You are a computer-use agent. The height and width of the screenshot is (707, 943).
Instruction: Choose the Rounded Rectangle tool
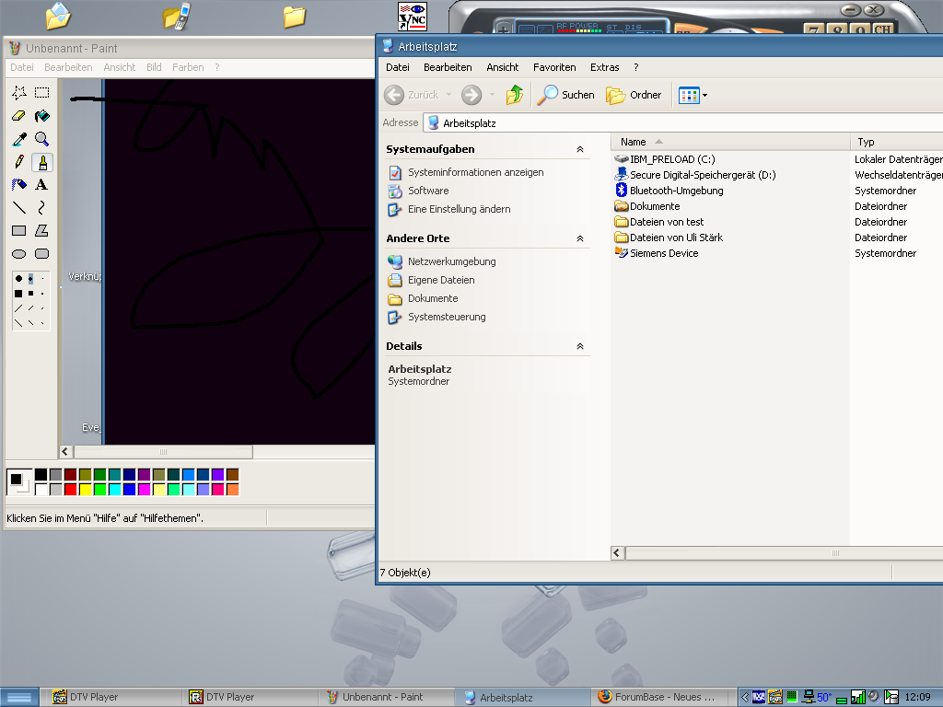coord(42,254)
